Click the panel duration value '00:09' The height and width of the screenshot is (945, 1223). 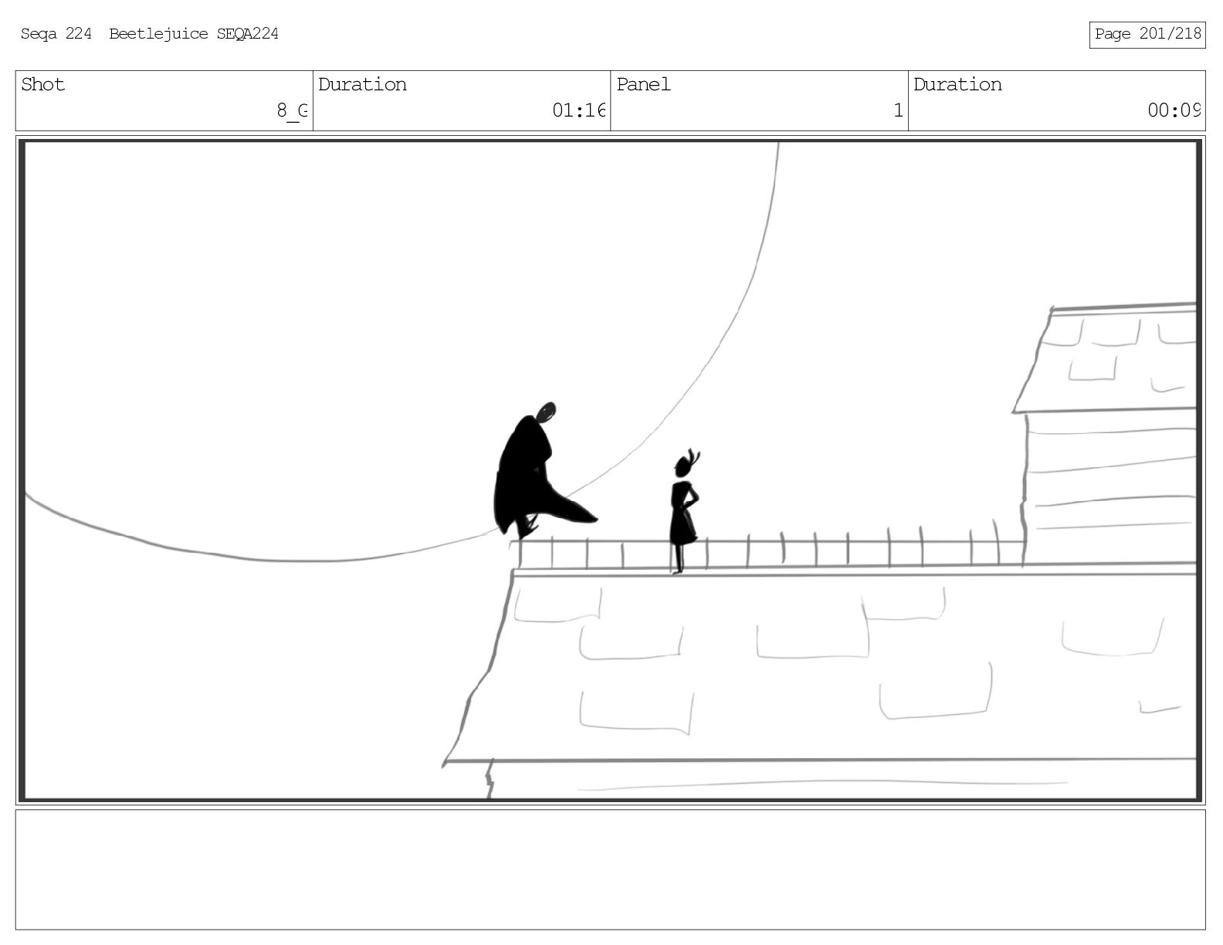click(1174, 110)
